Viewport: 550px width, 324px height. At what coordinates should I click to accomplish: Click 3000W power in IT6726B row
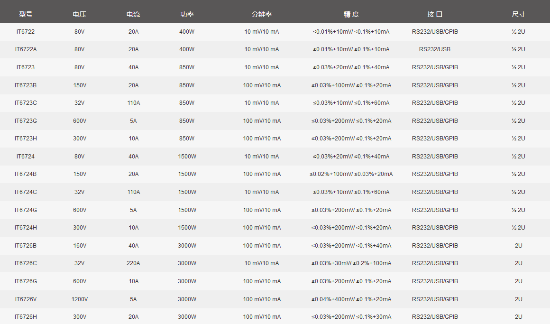[187, 245]
